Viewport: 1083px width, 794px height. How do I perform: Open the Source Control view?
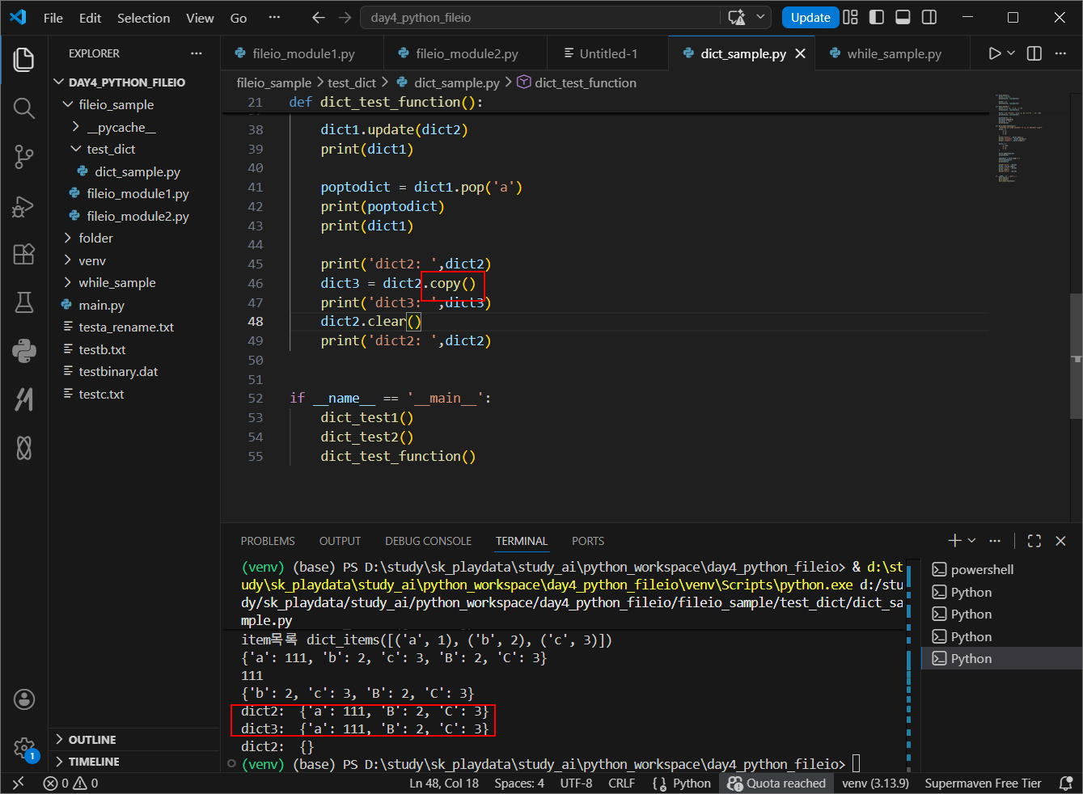tap(24, 157)
